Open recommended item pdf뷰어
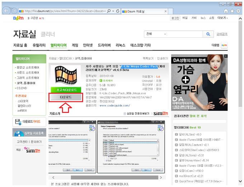The height and width of the screenshot is (187, 244). (22, 110)
